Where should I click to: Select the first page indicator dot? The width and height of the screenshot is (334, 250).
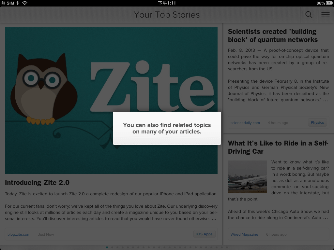pos(107,247)
